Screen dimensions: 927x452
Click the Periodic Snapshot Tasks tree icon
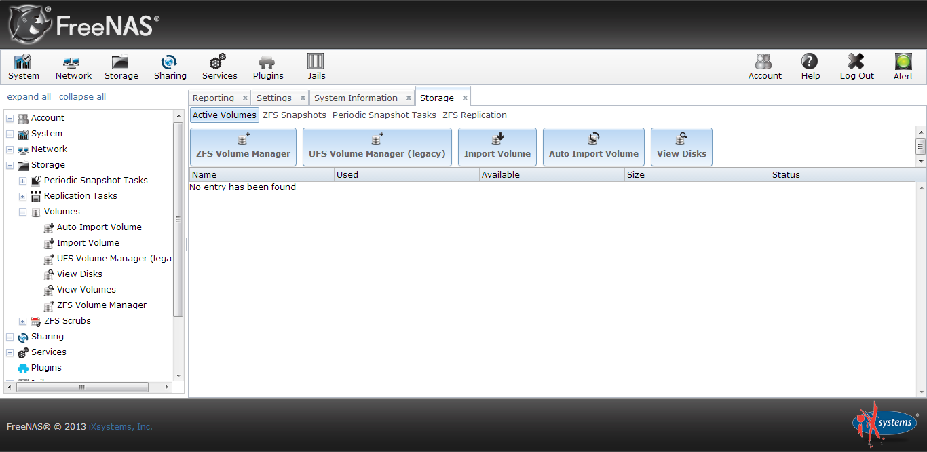click(x=36, y=181)
